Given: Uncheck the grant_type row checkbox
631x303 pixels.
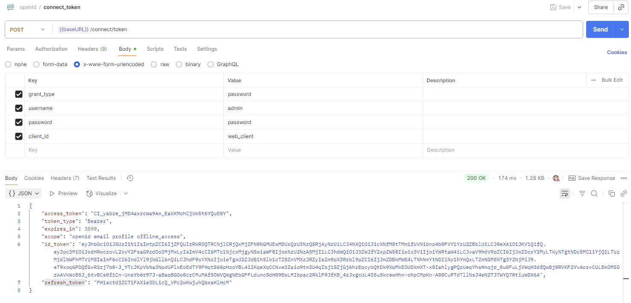Looking at the screenshot, I should coord(19,94).
